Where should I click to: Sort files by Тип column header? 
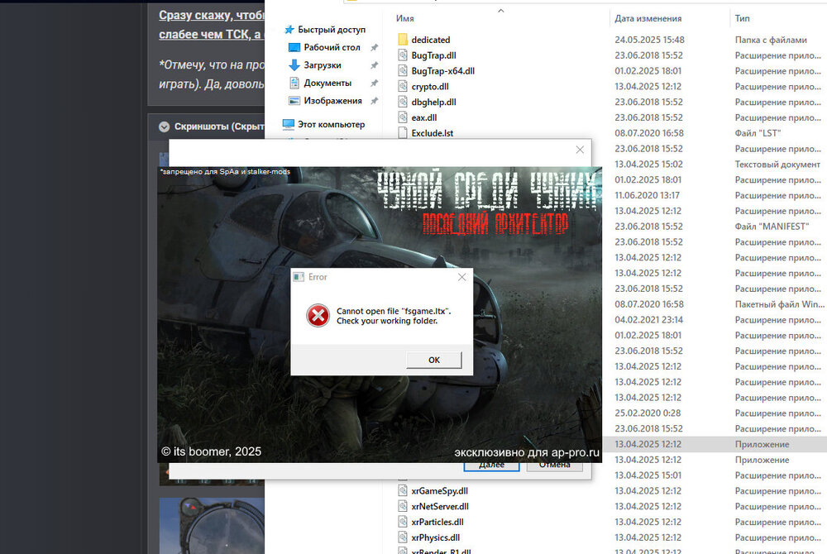[x=742, y=18]
